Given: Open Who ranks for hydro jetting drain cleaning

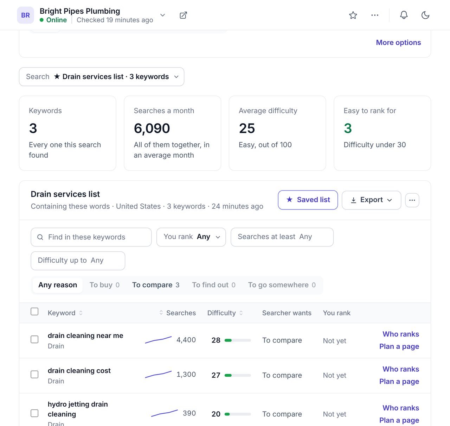Looking at the screenshot, I should (401, 408).
